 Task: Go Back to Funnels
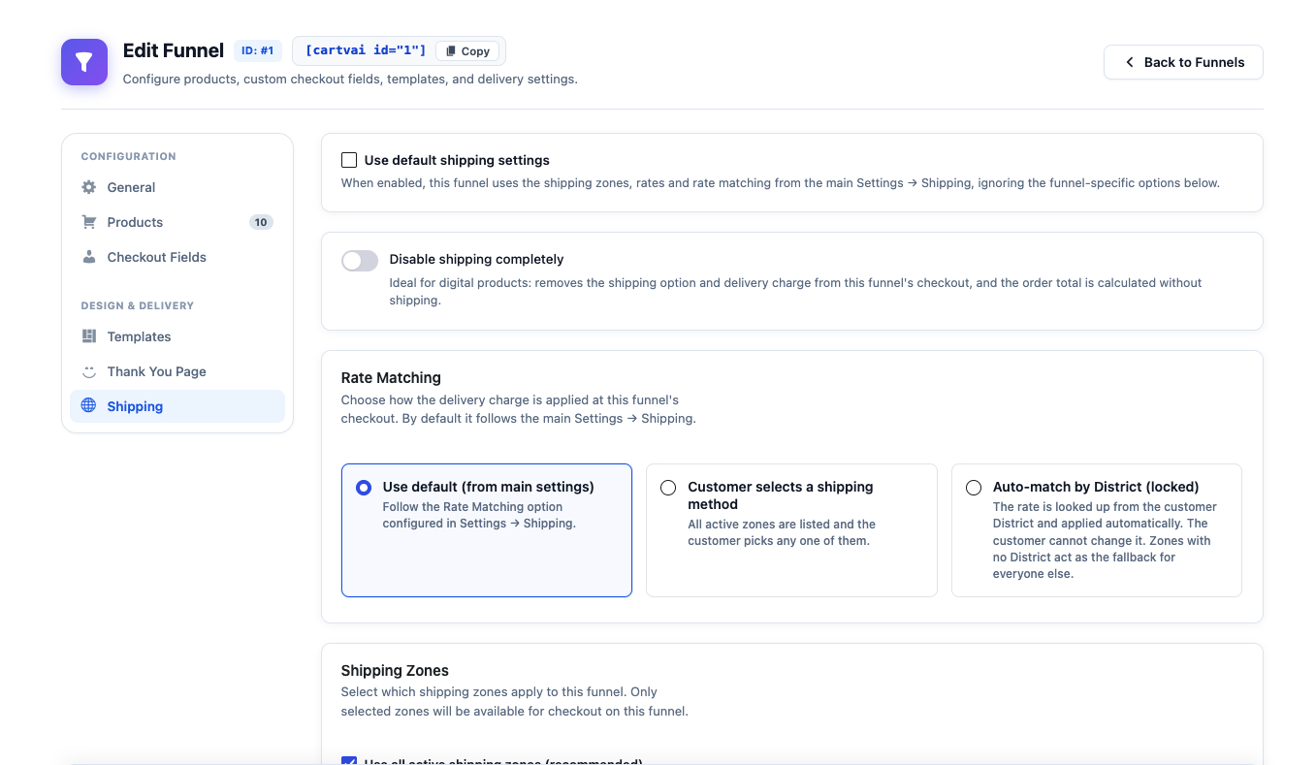tap(1183, 62)
